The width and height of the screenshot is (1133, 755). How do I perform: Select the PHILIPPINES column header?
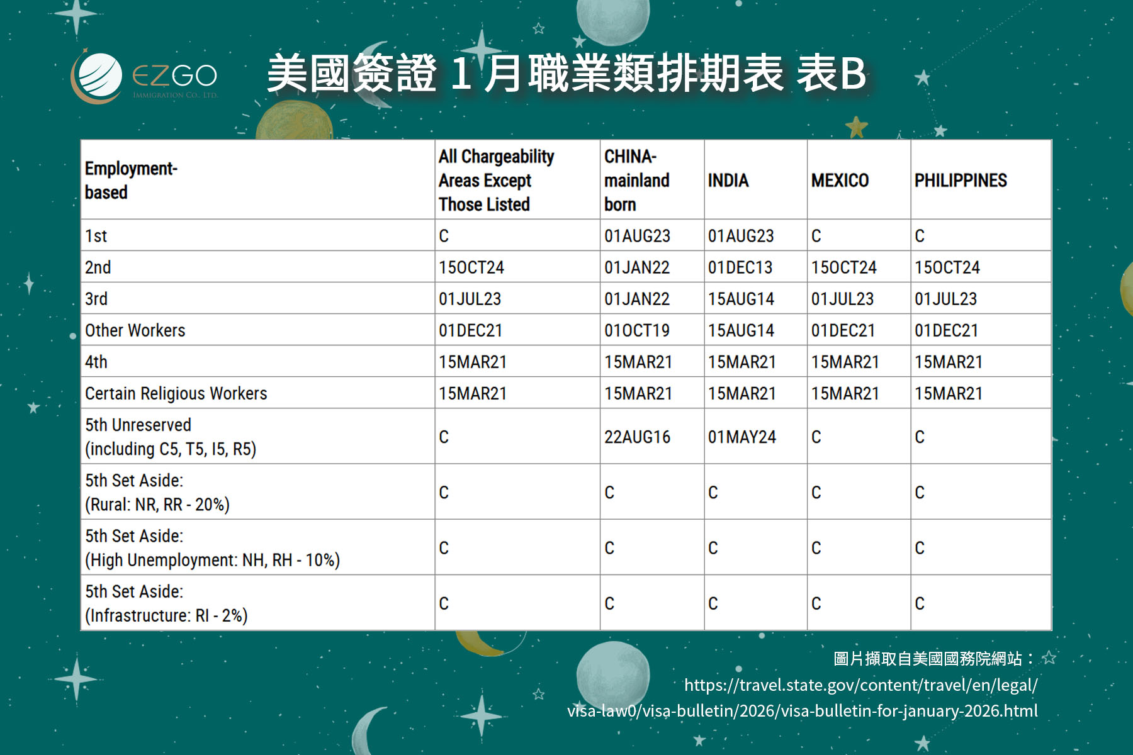tap(961, 181)
